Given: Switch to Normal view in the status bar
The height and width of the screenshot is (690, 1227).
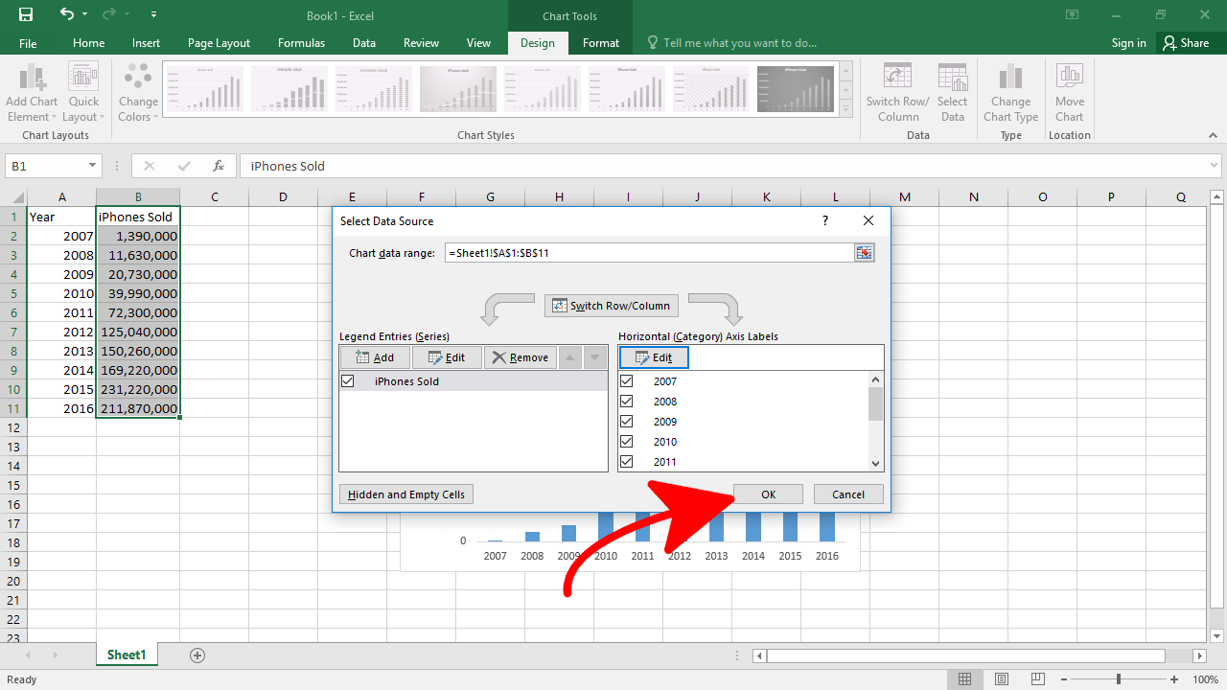Looking at the screenshot, I should (965, 679).
